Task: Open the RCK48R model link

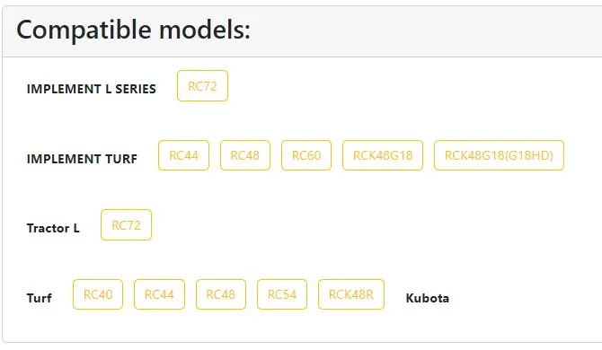Action: [x=351, y=294]
